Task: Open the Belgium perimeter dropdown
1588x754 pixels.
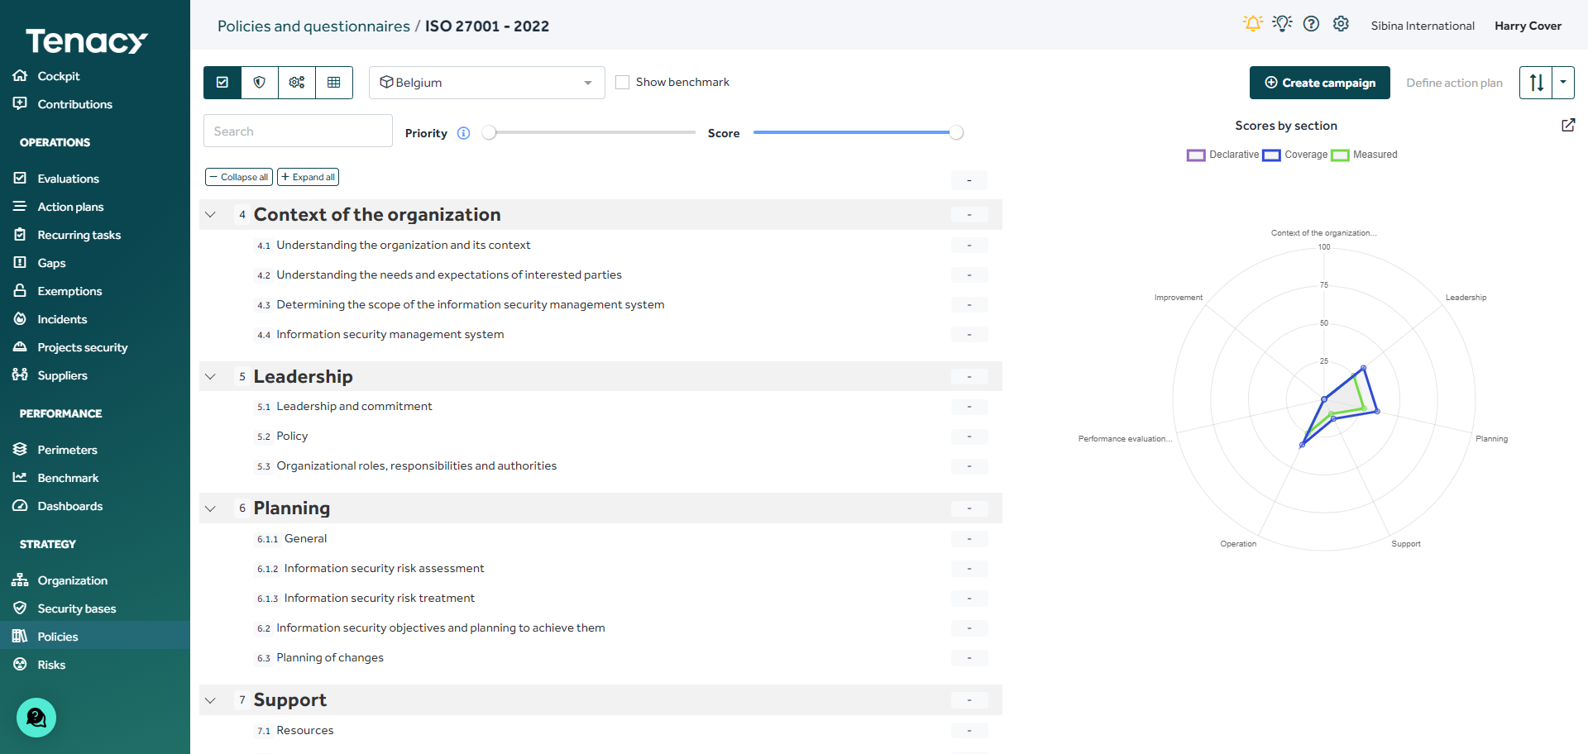Action: 486,83
